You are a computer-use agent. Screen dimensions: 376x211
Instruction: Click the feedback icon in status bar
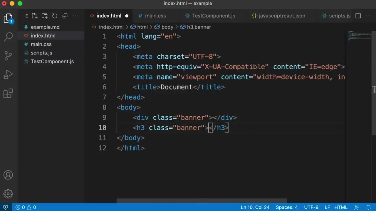(357, 207)
